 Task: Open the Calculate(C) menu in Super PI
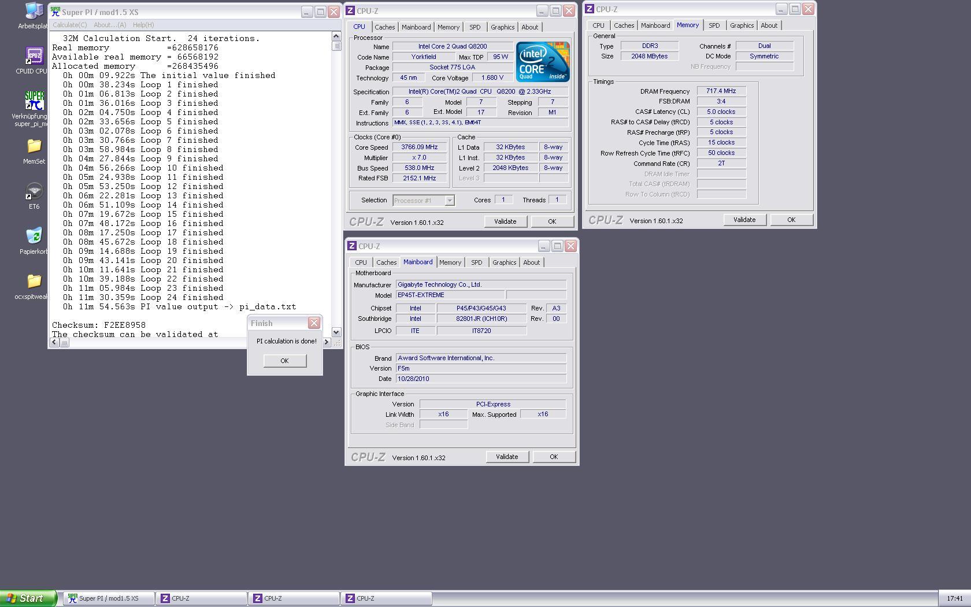70,25
